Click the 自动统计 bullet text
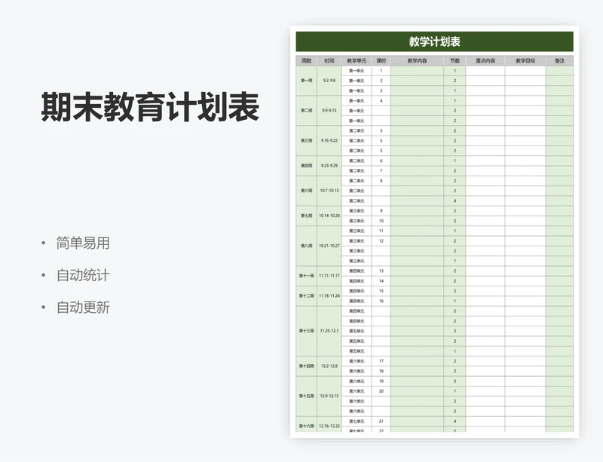This screenshot has width=603, height=462. 83,275
